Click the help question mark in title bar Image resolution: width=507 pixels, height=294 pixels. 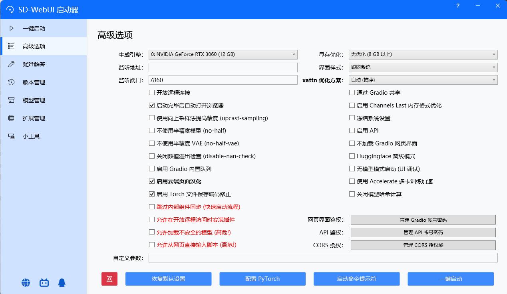click(457, 6)
